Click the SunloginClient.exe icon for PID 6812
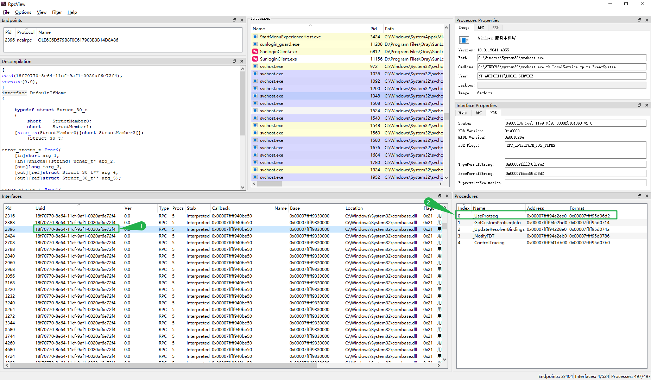 point(255,52)
